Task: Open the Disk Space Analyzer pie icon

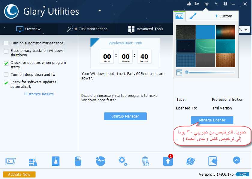Action: pos(100,161)
